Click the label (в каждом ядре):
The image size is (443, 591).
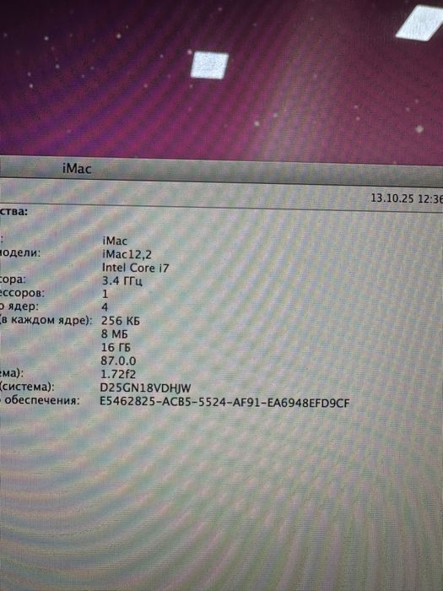(46, 320)
